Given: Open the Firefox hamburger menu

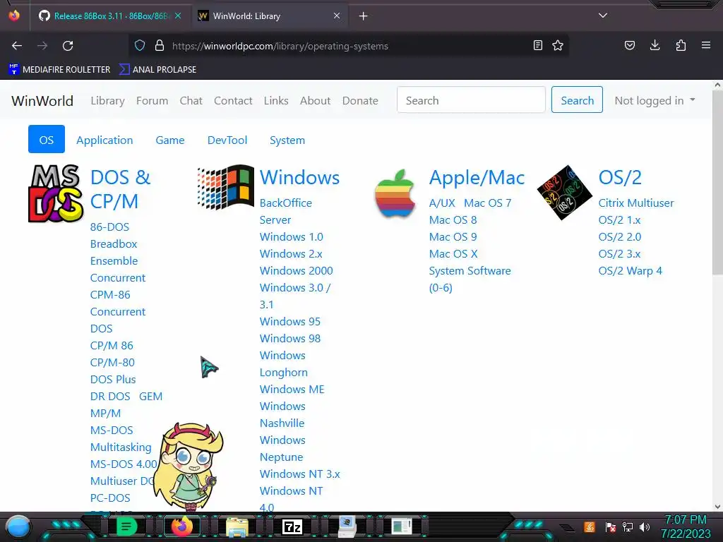Looking at the screenshot, I should 706,46.
